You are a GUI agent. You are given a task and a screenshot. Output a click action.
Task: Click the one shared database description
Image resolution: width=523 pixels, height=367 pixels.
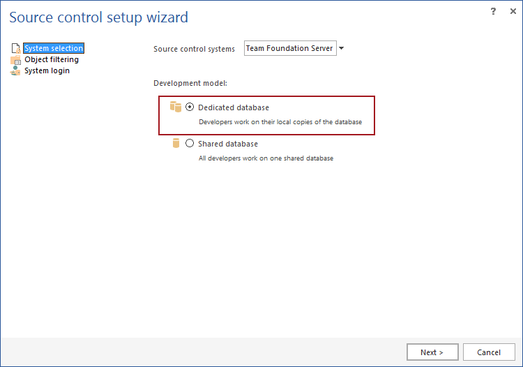266,158
